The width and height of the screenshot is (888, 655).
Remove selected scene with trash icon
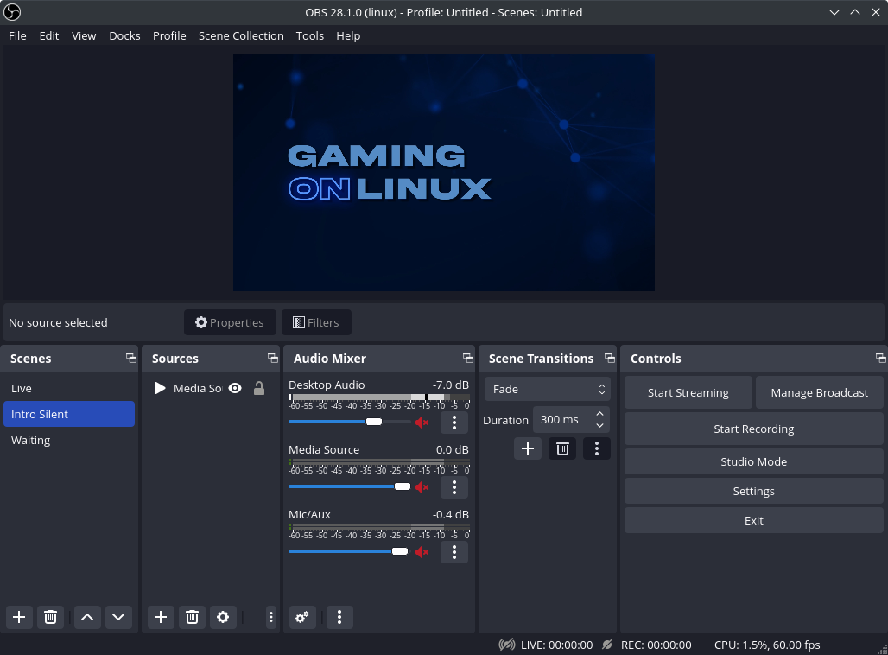point(50,617)
